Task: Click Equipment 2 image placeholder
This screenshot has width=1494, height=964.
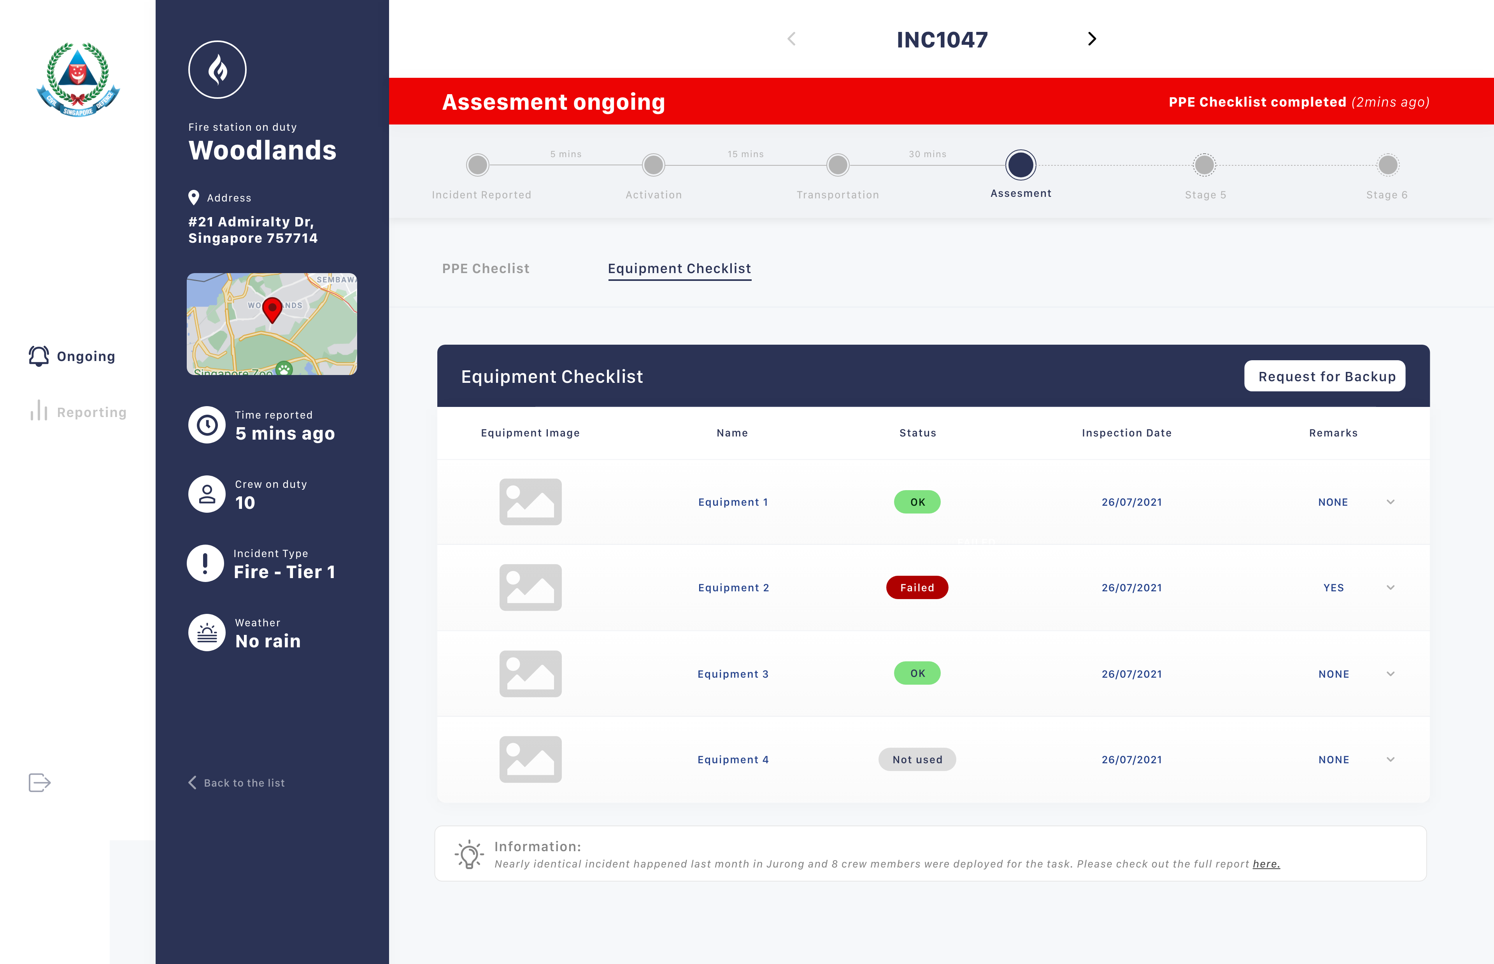Action: coord(530,588)
